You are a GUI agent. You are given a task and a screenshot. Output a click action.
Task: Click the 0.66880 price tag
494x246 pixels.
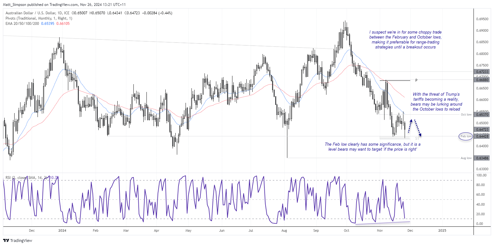point(482,80)
